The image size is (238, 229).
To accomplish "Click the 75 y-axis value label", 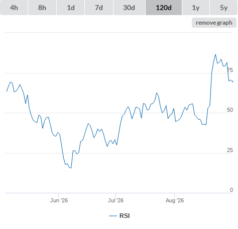I will 230,70.
